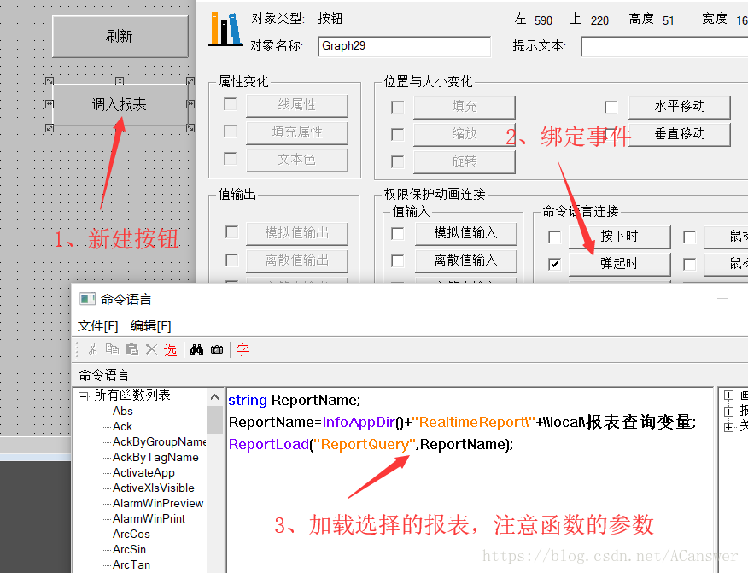This screenshot has width=748, height=573.
Task: Click top-middle handle of selected 调入报表 button
Action: pyautogui.click(x=120, y=81)
